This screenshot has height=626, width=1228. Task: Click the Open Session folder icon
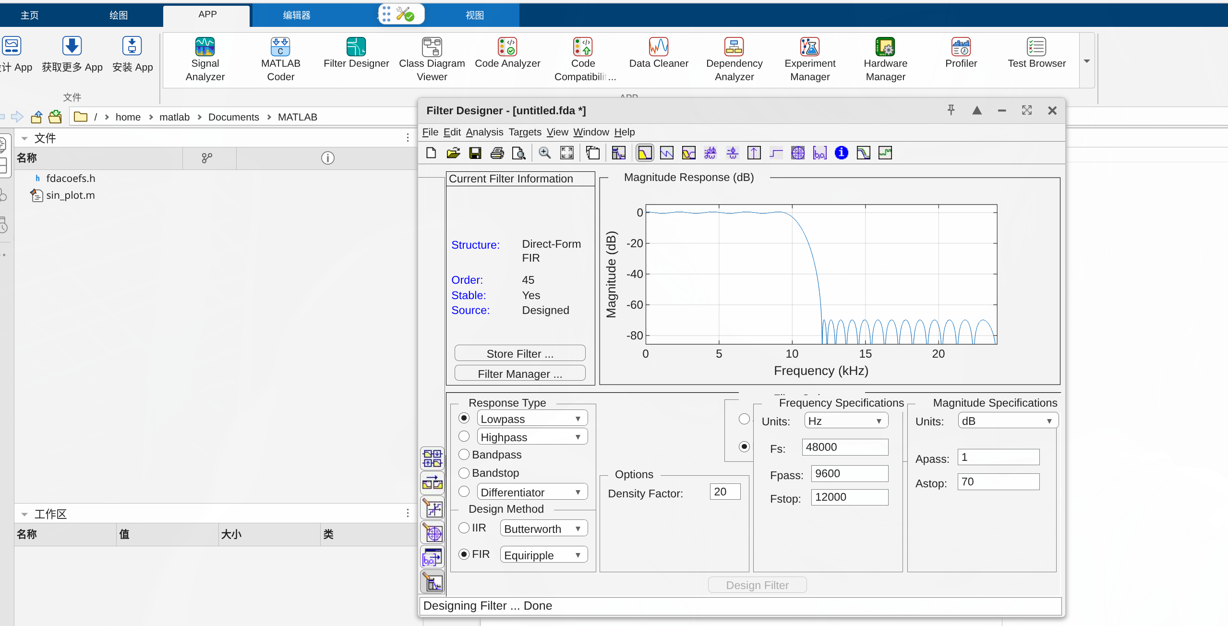453,153
